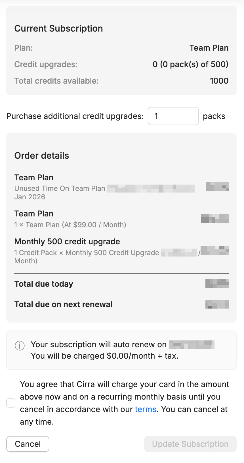Click the 'Total due on next renewal' label
244x463 pixels.
63,304
